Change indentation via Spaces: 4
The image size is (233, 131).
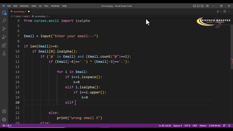pyautogui.click(x=177, y=126)
